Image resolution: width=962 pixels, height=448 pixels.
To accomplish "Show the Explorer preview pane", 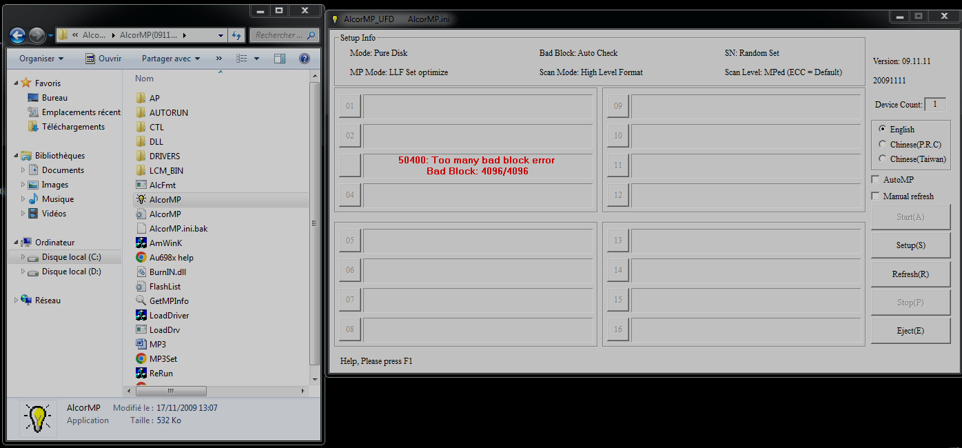I will point(279,59).
